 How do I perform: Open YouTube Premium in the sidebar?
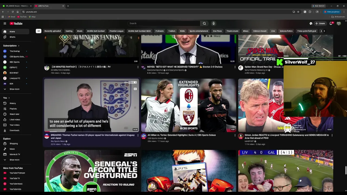(16, 173)
